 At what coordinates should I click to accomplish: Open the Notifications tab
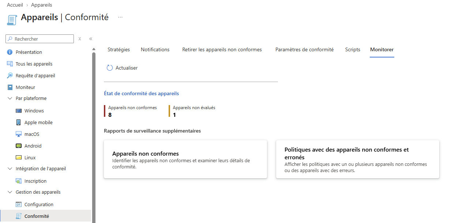coord(155,49)
